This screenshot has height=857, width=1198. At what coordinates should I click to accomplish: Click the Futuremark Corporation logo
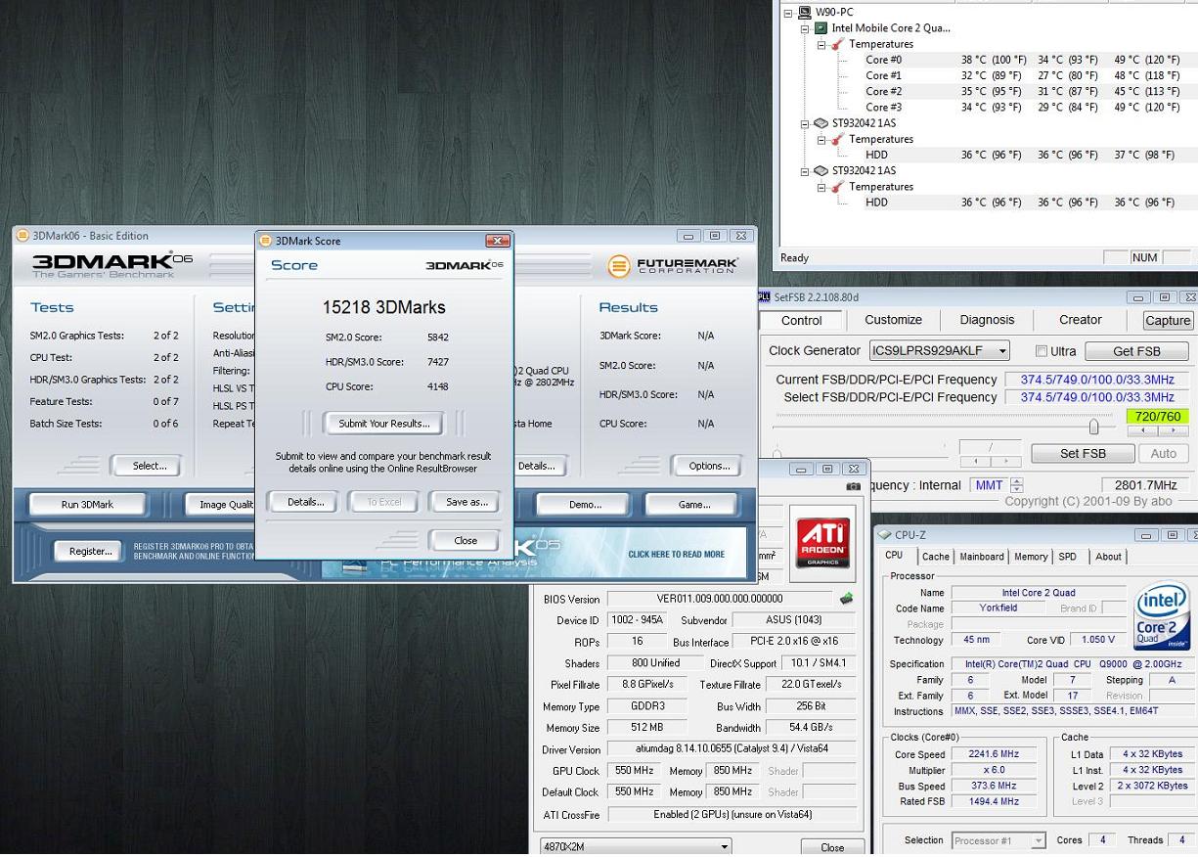(x=672, y=265)
